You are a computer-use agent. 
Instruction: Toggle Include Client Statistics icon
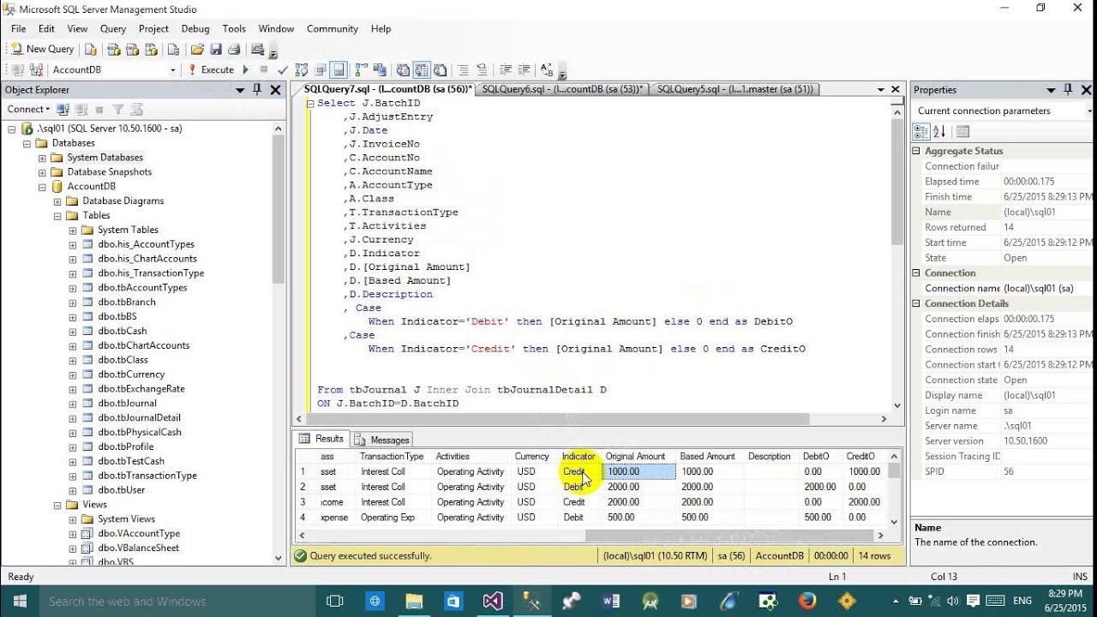(x=380, y=70)
